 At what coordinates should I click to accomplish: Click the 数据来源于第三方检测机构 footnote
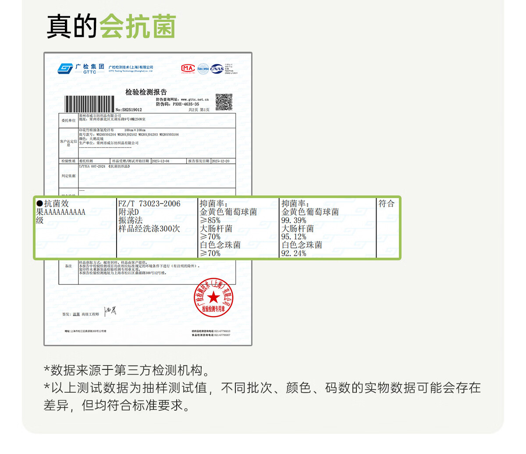[127, 371]
